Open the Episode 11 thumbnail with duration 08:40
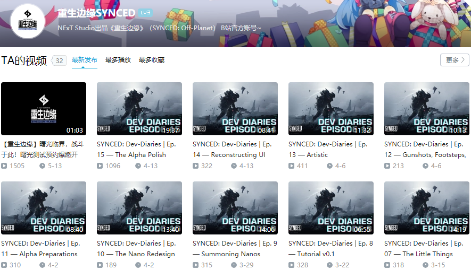The width and height of the screenshot is (471, 270). (x=44, y=208)
